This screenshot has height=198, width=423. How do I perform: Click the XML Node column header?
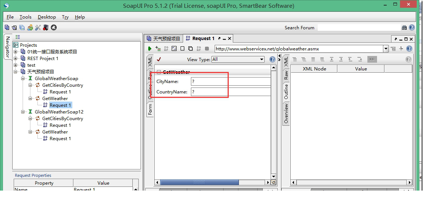314,69
